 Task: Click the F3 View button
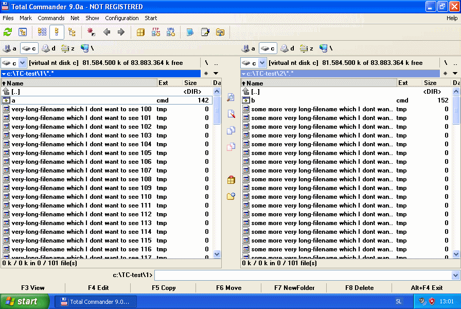[x=32, y=288]
